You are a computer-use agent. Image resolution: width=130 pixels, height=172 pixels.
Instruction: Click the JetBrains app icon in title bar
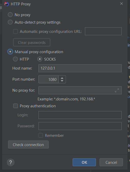pyautogui.click(x=6, y=4)
